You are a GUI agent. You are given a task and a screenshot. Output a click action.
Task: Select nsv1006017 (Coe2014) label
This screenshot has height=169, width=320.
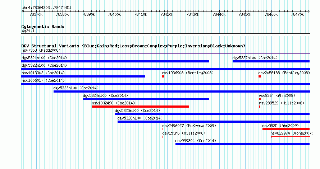(43, 80)
